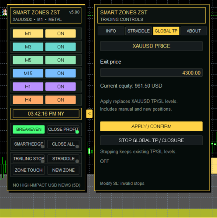The height and width of the screenshot is (218, 217).
Task: Toggle the STRADDLE button in left panel
Action: (x=63, y=159)
